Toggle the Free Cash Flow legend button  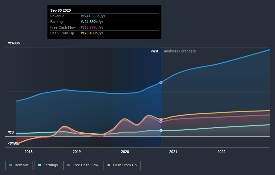[x=83, y=165]
